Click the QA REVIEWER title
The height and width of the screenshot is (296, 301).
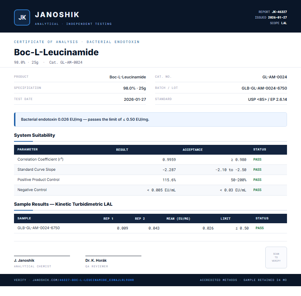(x=97, y=267)
